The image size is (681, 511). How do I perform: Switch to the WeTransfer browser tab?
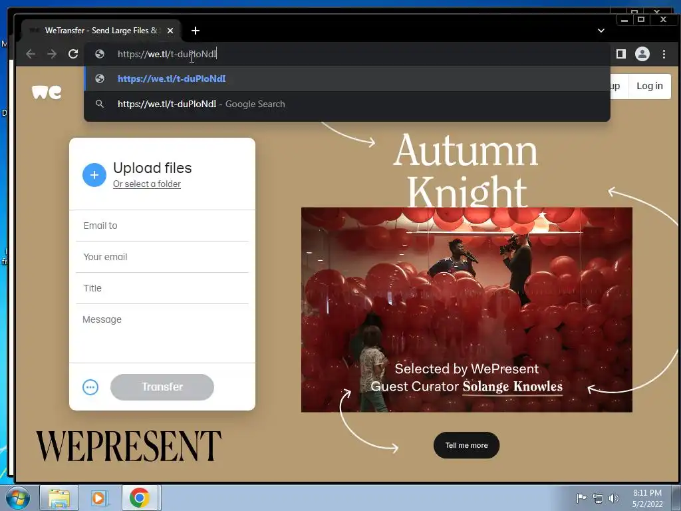click(x=101, y=31)
